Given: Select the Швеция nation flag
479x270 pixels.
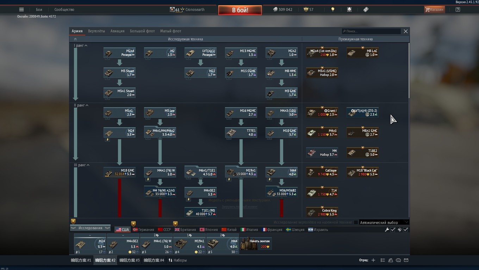Looking at the screenshot, I should 295,230.
